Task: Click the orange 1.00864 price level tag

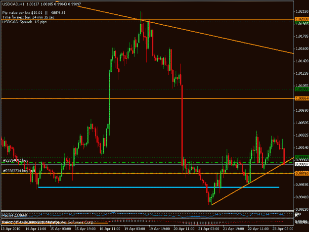Action: coord(302,98)
